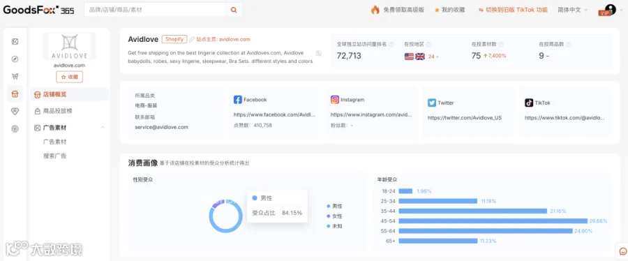The image size is (628, 261).
Task: Select the store sidebar icon
Action: [15, 94]
